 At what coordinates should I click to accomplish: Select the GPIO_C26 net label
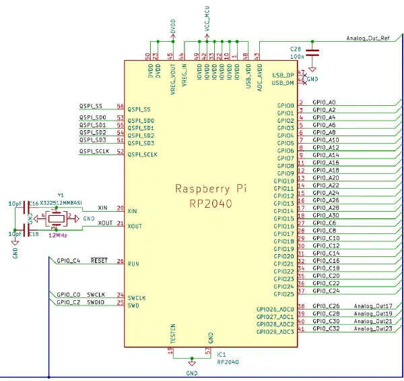click(x=326, y=306)
